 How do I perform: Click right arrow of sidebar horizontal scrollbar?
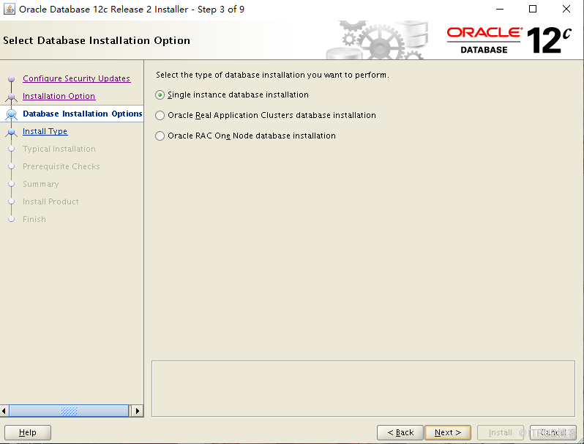[138, 411]
